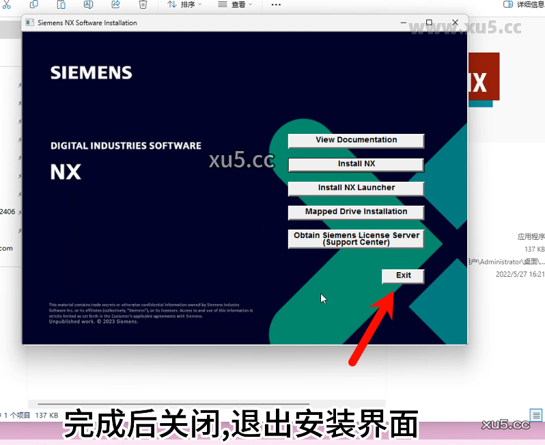The width and height of the screenshot is (545, 445).
Task: Close the Siemens NX Software Installation window
Action: click(x=455, y=23)
